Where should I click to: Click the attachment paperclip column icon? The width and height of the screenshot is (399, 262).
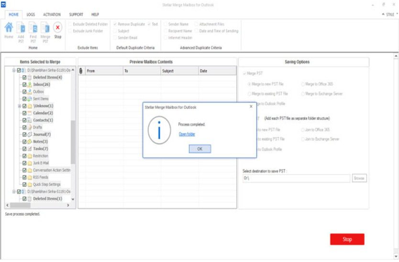pos(81,71)
